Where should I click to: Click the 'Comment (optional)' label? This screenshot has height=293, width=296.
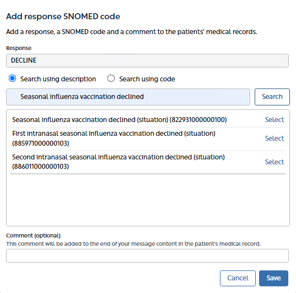click(x=33, y=236)
